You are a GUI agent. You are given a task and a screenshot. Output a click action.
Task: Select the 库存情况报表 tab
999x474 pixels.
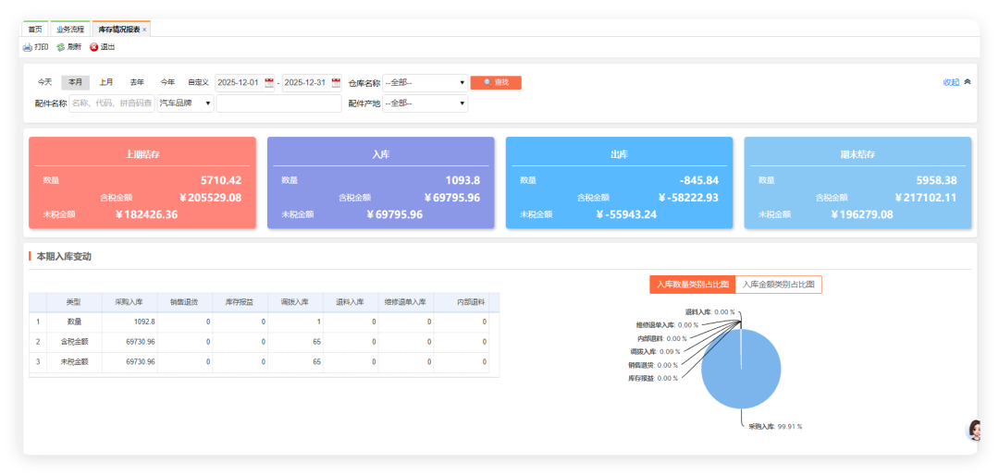119,30
